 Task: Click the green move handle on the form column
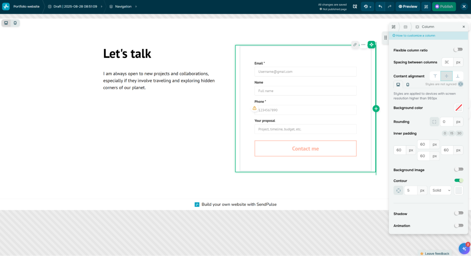pos(371,45)
